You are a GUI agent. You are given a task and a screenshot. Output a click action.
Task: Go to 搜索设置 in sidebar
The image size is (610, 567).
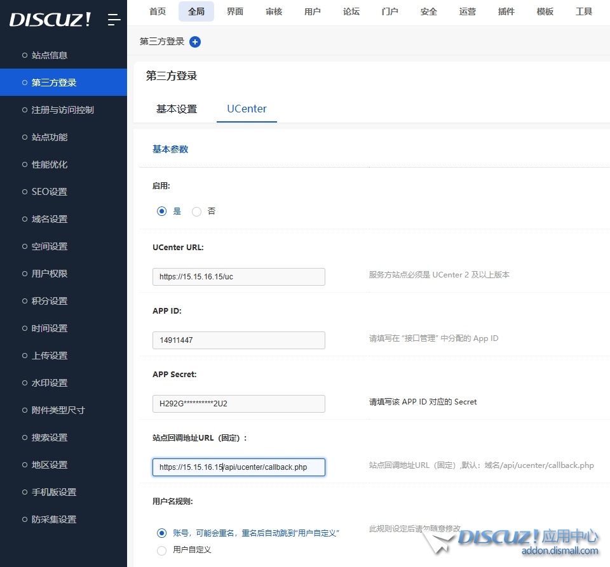[x=64, y=437]
